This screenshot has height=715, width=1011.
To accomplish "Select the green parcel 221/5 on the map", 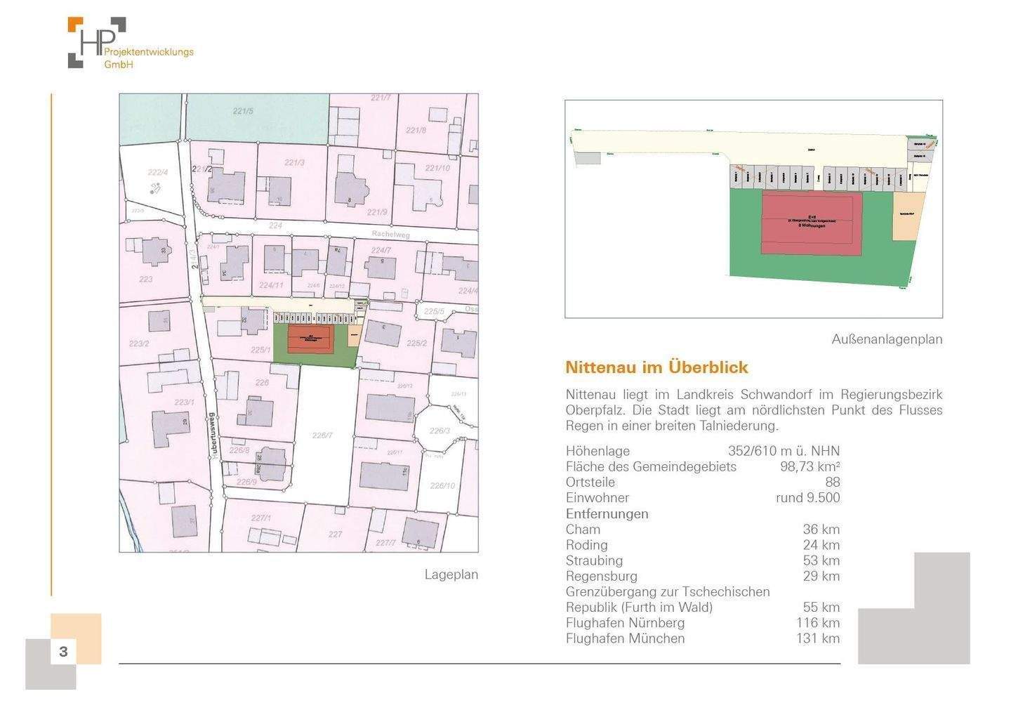I will point(257,118).
